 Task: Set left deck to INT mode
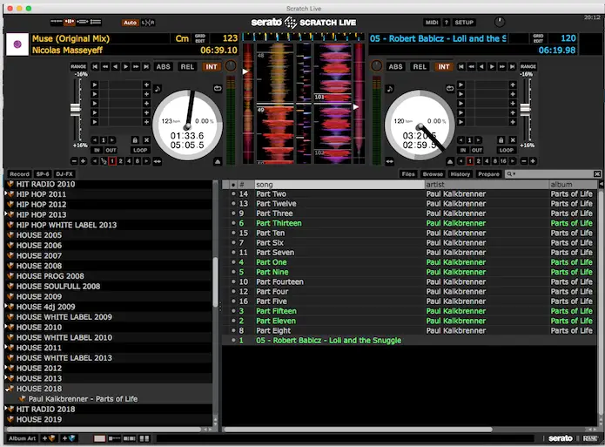click(x=211, y=66)
